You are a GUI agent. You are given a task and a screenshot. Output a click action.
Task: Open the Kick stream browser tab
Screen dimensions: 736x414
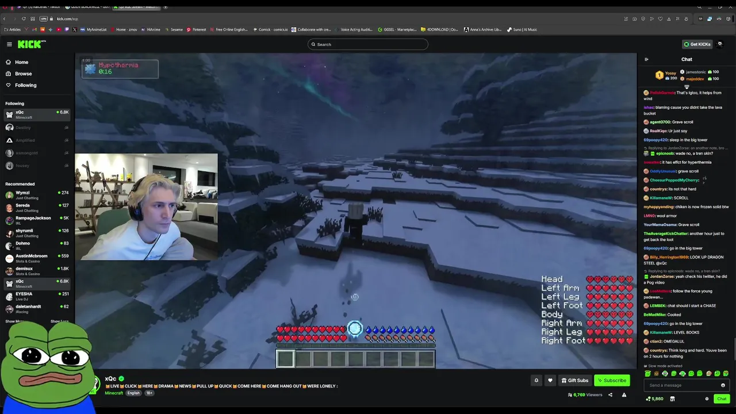[x=137, y=7]
